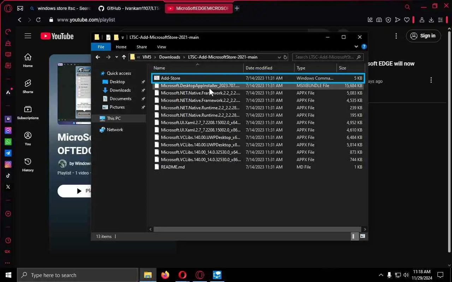The width and height of the screenshot is (452, 282).
Task: Click the edit page pencil icon
Action: (370, 20)
